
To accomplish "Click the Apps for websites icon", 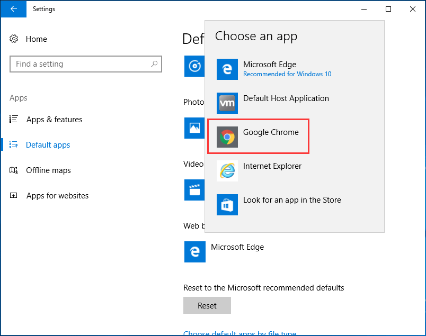I will click(14, 195).
